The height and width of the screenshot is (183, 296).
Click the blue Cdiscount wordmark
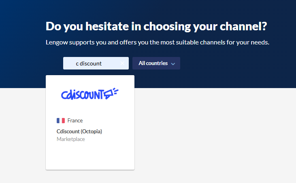click(x=82, y=95)
